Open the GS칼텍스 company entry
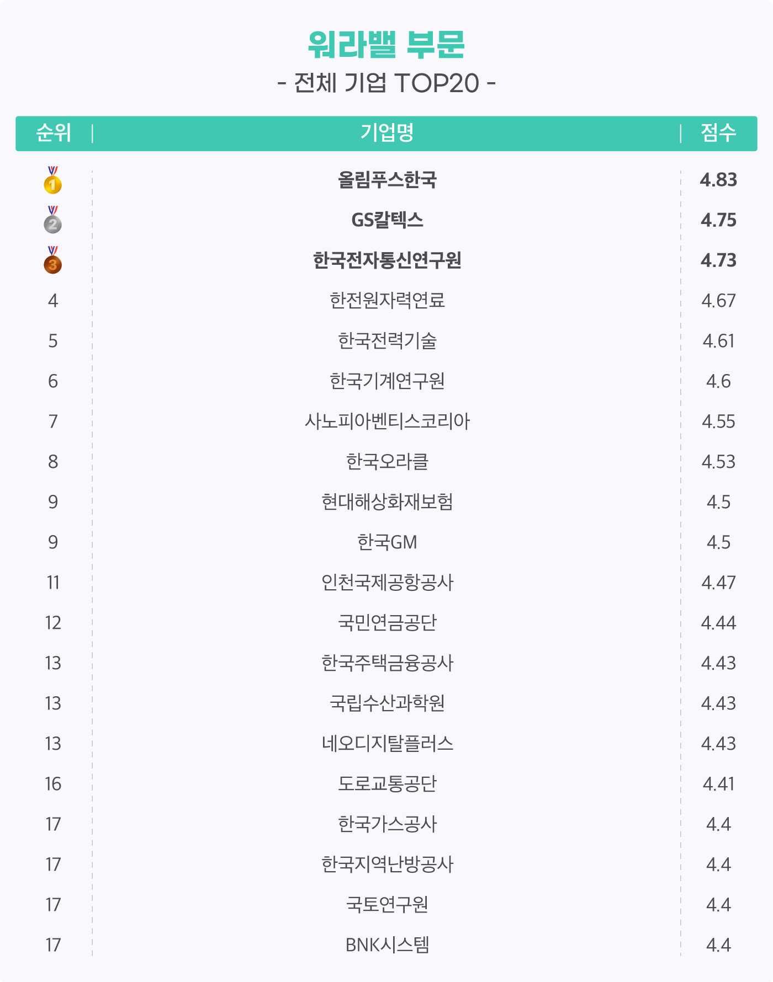 pyautogui.click(x=387, y=220)
